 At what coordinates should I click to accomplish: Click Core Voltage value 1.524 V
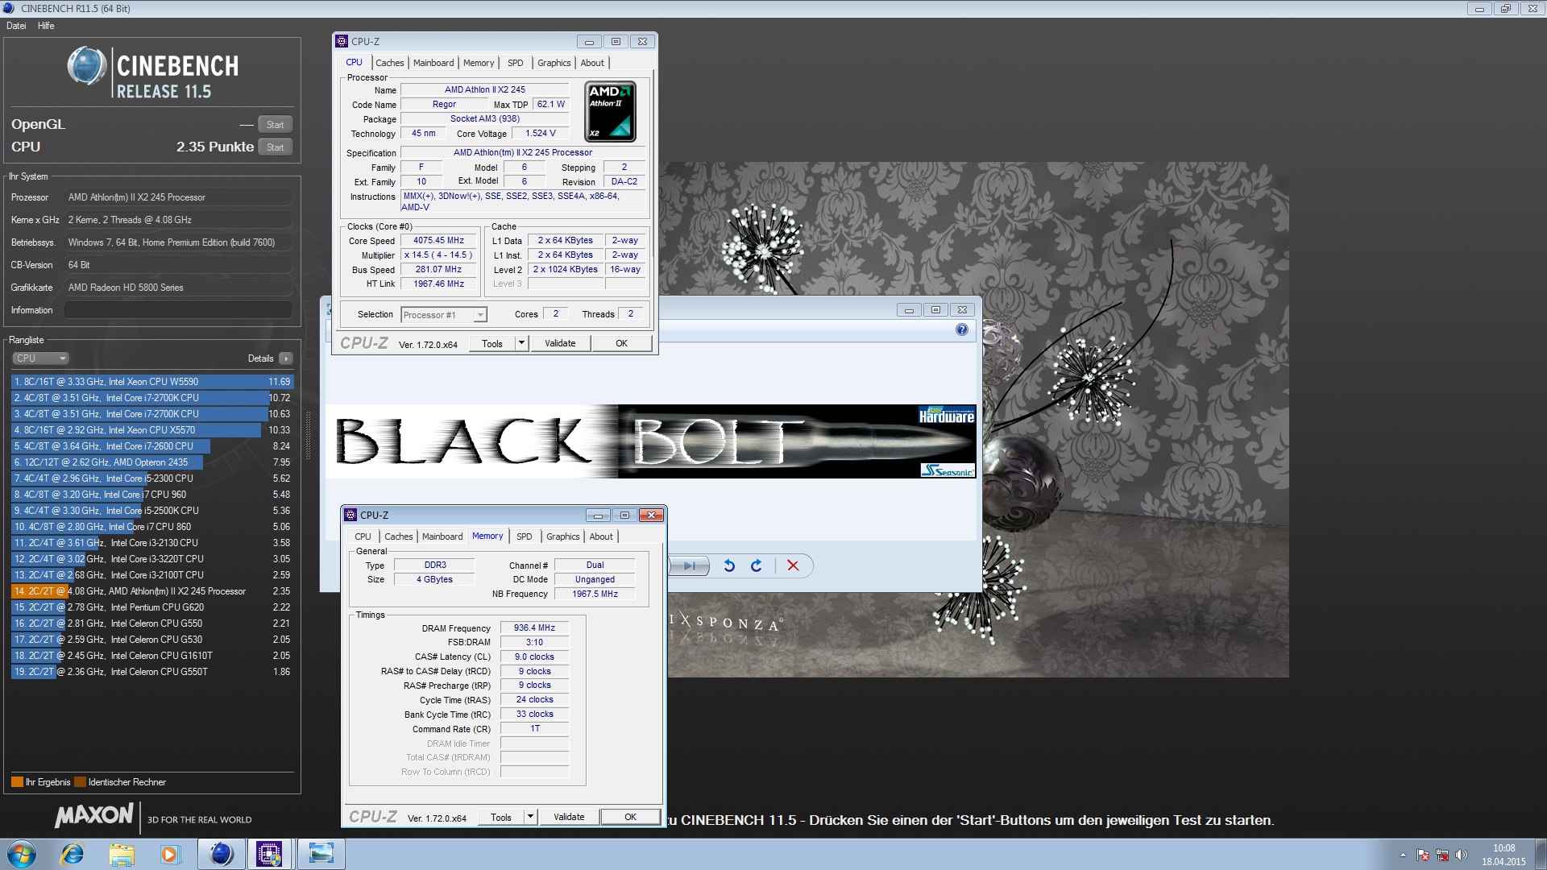541,134
